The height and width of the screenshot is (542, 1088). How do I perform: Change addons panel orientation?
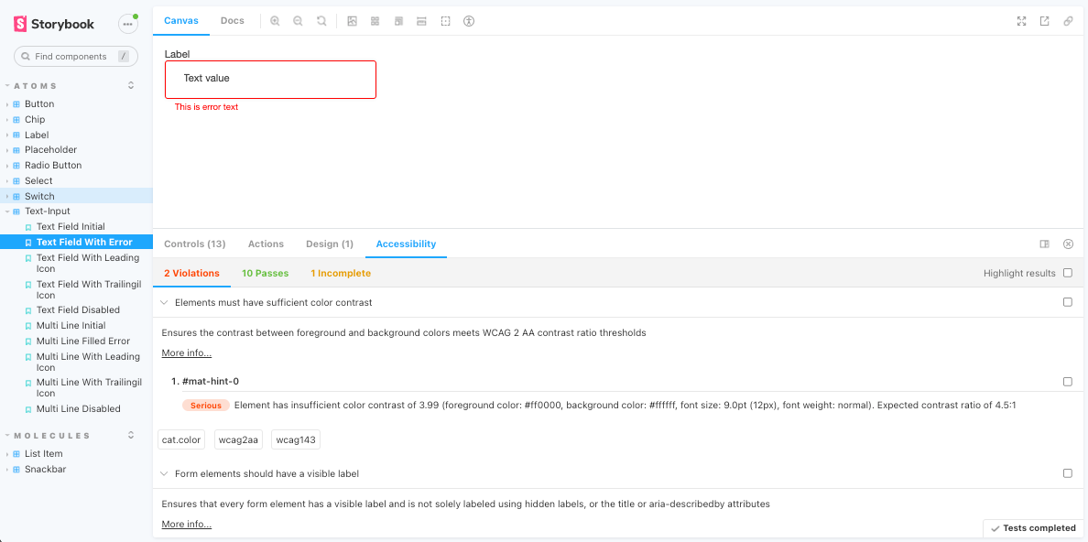tap(1044, 244)
